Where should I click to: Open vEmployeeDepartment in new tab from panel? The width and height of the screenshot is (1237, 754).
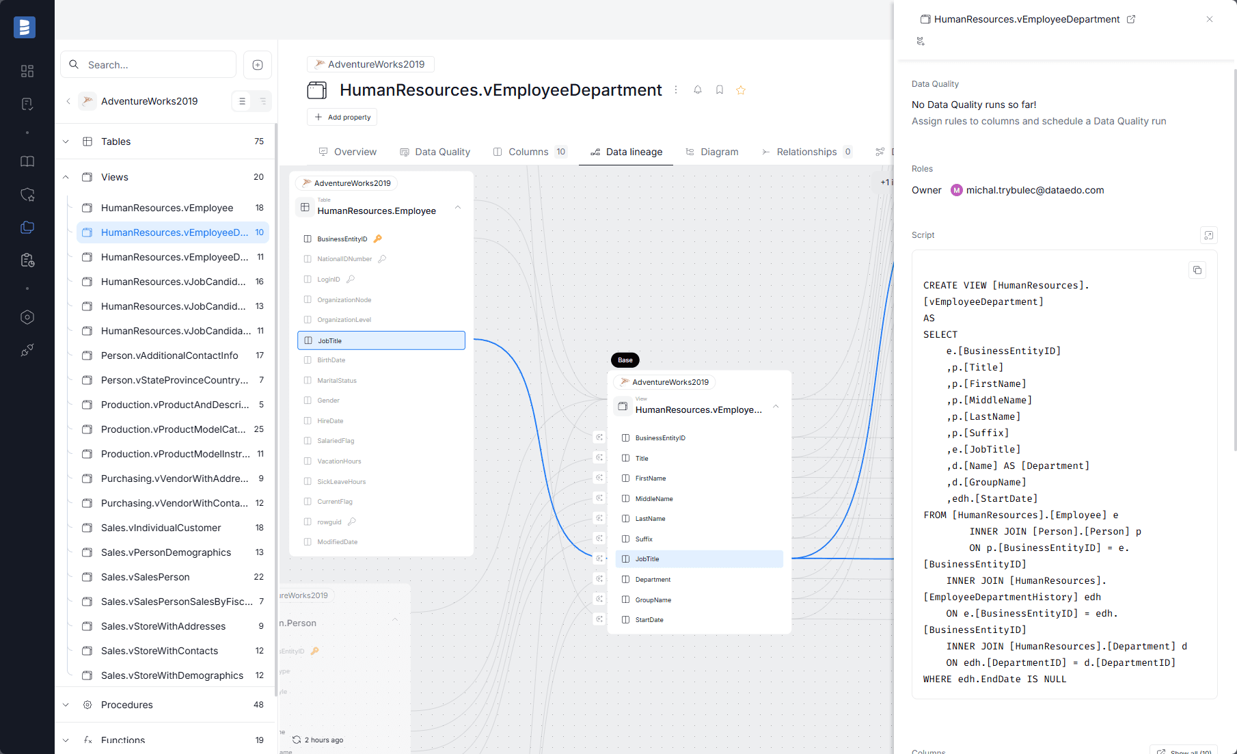coord(1131,19)
